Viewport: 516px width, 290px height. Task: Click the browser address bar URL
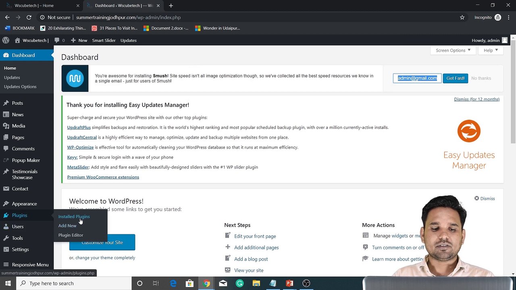click(x=128, y=17)
